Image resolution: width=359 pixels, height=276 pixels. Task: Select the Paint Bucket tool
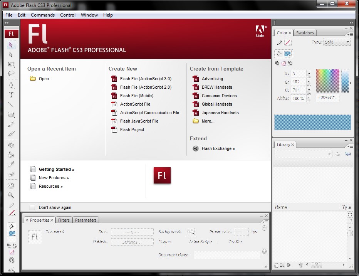pos(11,155)
